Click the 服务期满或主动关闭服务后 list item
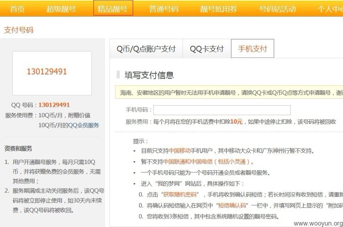 [x=58, y=200]
